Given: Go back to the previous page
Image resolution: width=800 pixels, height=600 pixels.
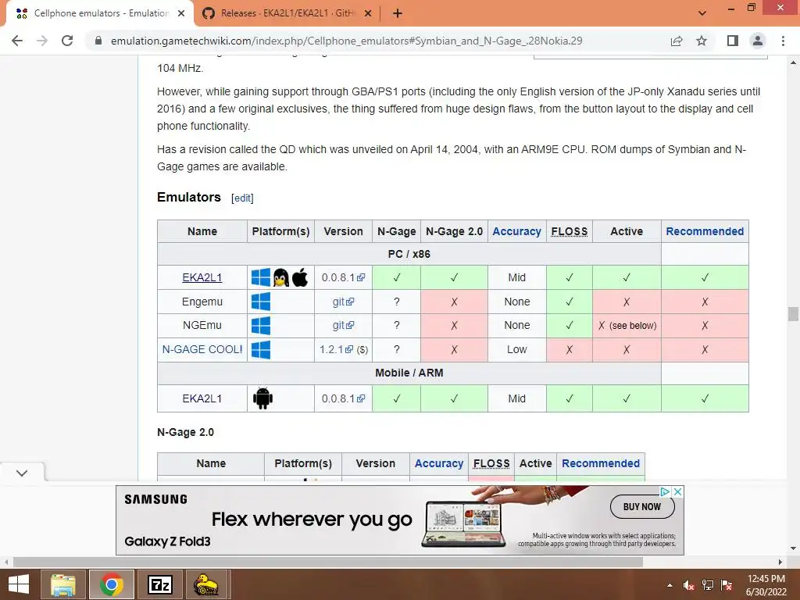Looking at the screenshot, I should (17, 41).
